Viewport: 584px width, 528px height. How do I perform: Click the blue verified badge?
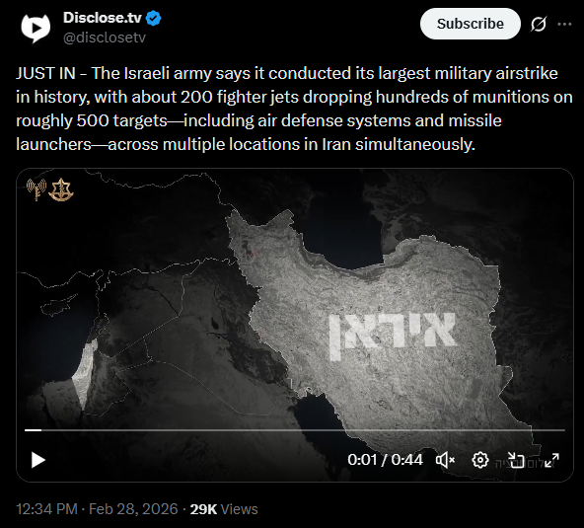coord(153,18)
